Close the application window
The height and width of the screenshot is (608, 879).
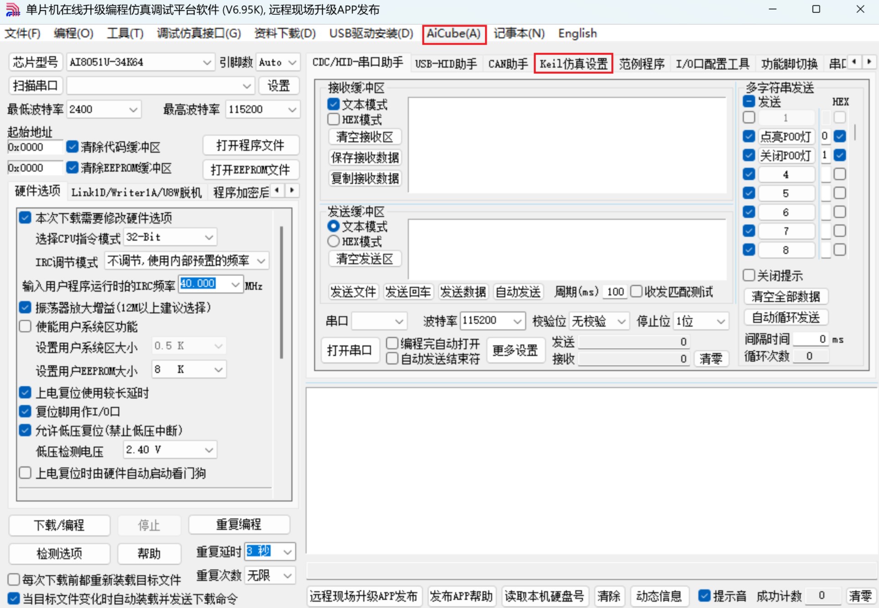pyautogui.click(x=860, y=10)
